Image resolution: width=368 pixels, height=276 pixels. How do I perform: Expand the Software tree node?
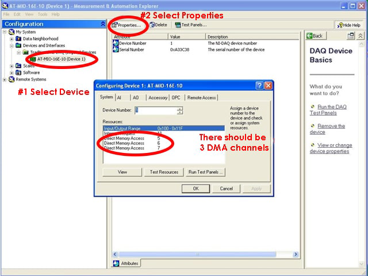pos(11,73)
